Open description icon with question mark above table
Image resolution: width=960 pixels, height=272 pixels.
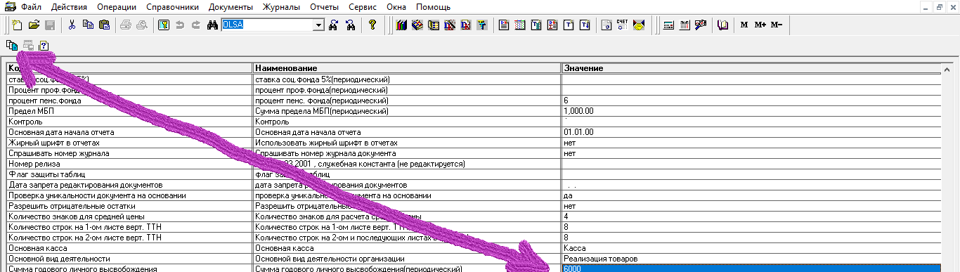44,46
